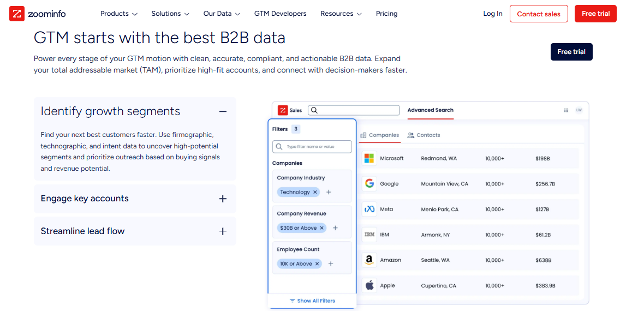Screen dimensions: 638x311
Task: Open the Our Data dropdown menu
Action: pyautogui.click(x=222, y=14)
